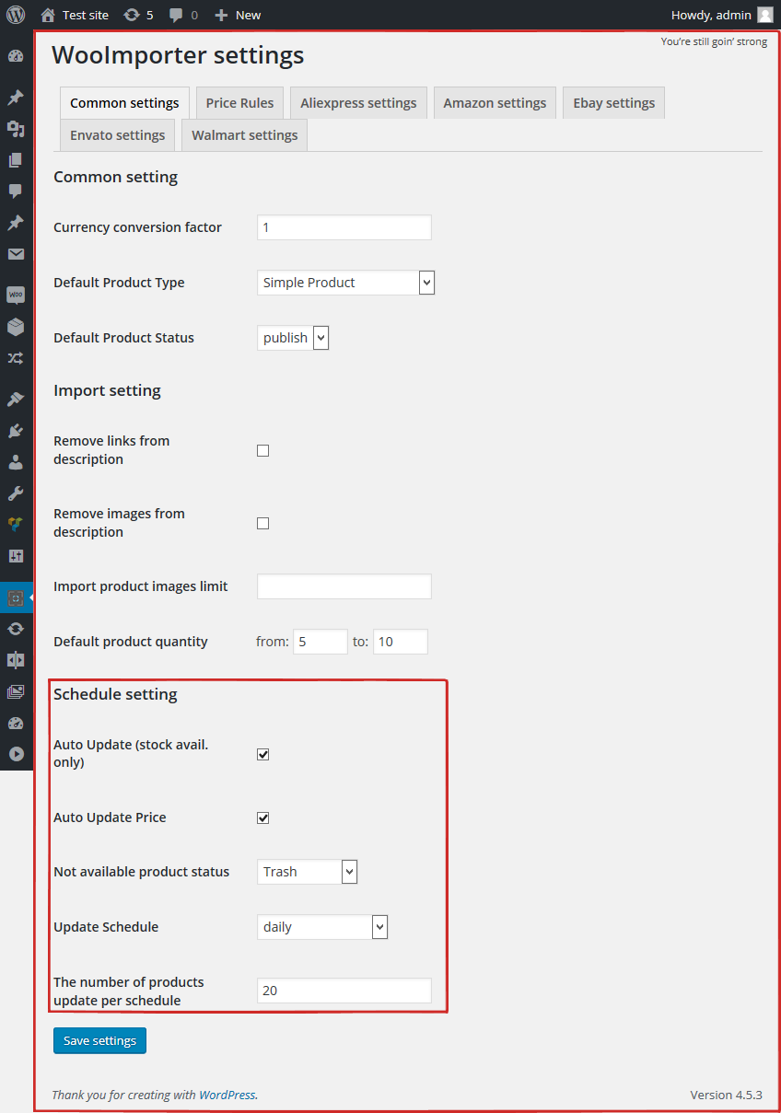This screenshot has width=781, height=1113.
Task: Click Save settings button
Action: (x=99, y=1040)
